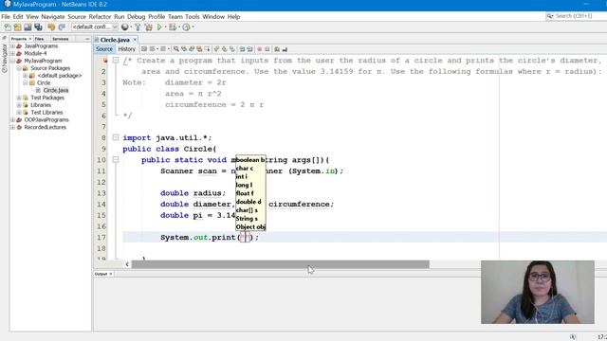Open the Profile Project dropdown arrow
Image resolution: width=607 pixels, height=341 pixels.
(193, 27)
